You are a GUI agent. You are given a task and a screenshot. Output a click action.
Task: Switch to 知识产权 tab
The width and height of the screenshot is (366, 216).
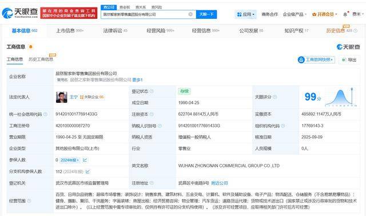pyautogui.click(x=296, y=30)
